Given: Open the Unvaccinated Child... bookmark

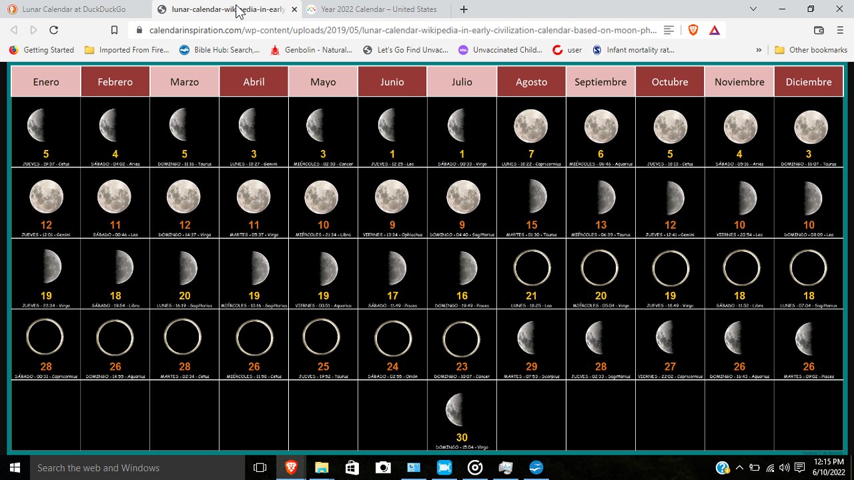Looking at the screenshot, I should 500,50.
